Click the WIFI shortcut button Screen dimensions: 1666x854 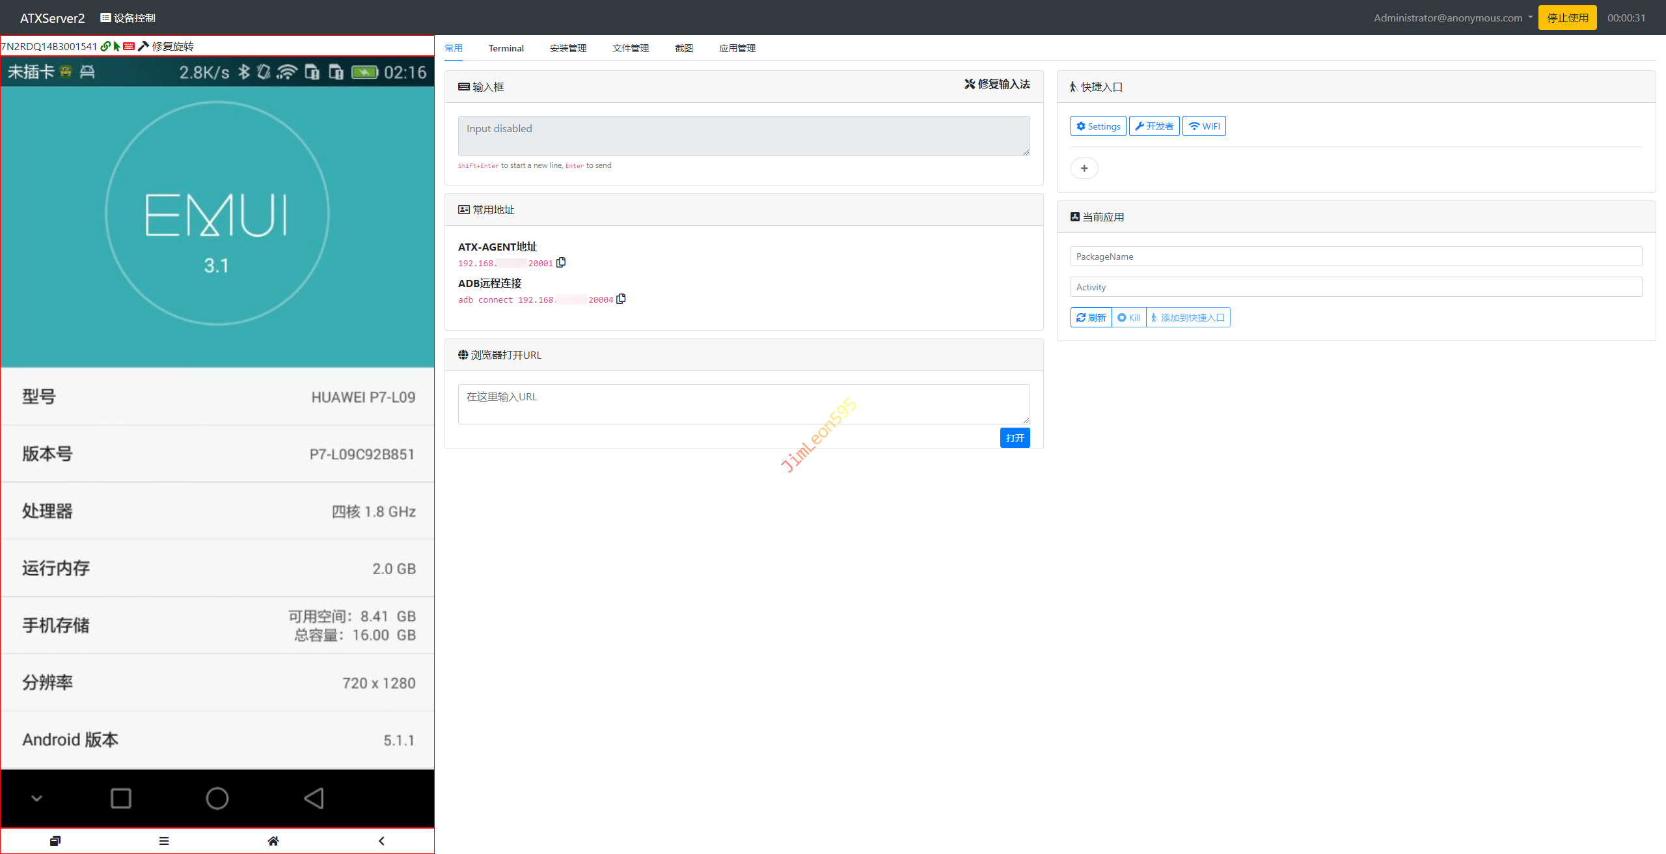click(1204, 126)
